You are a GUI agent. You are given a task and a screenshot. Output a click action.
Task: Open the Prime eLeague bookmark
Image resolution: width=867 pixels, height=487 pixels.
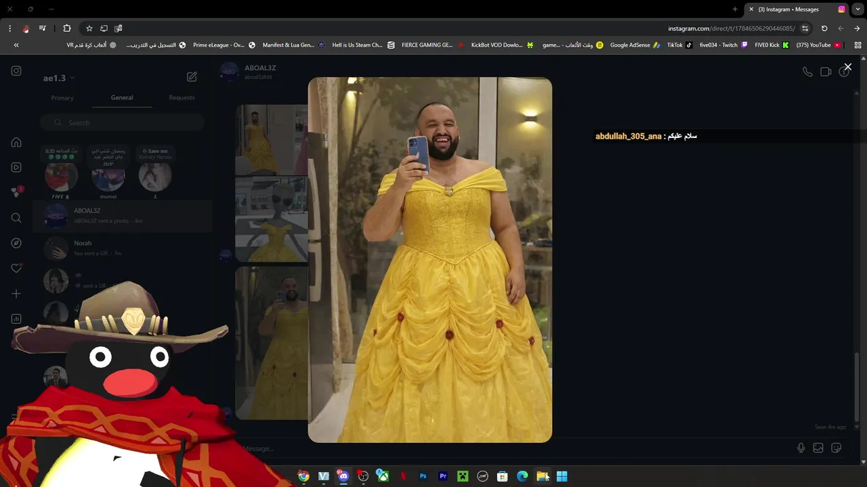coord(224,45)
